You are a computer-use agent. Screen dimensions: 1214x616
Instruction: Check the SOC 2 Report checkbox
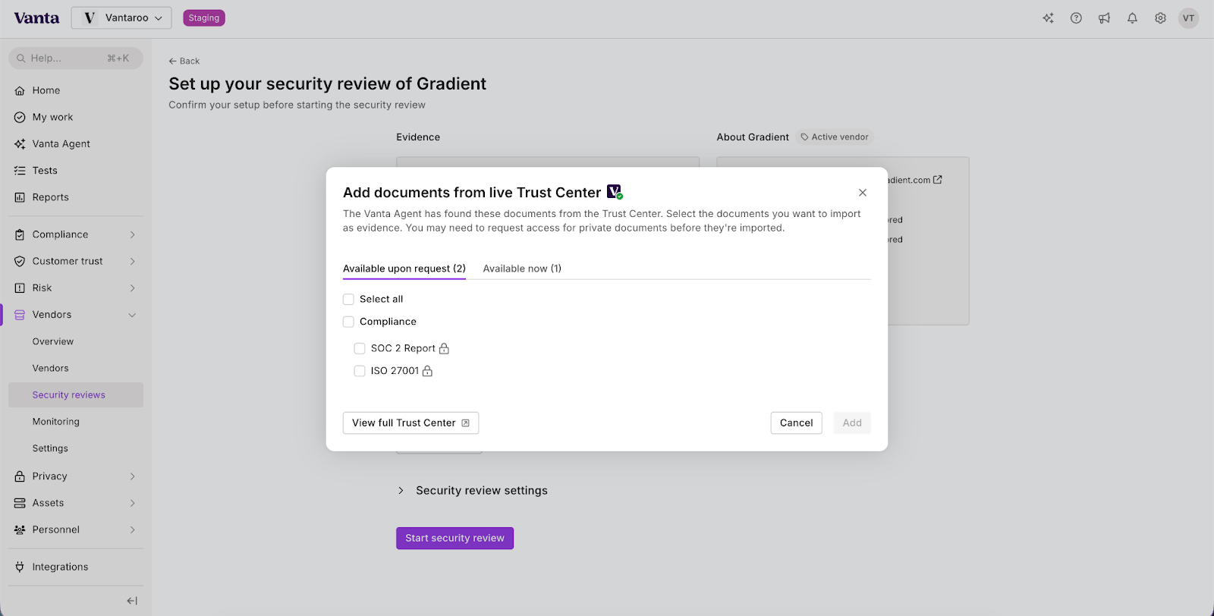click(x=360, y=348)
